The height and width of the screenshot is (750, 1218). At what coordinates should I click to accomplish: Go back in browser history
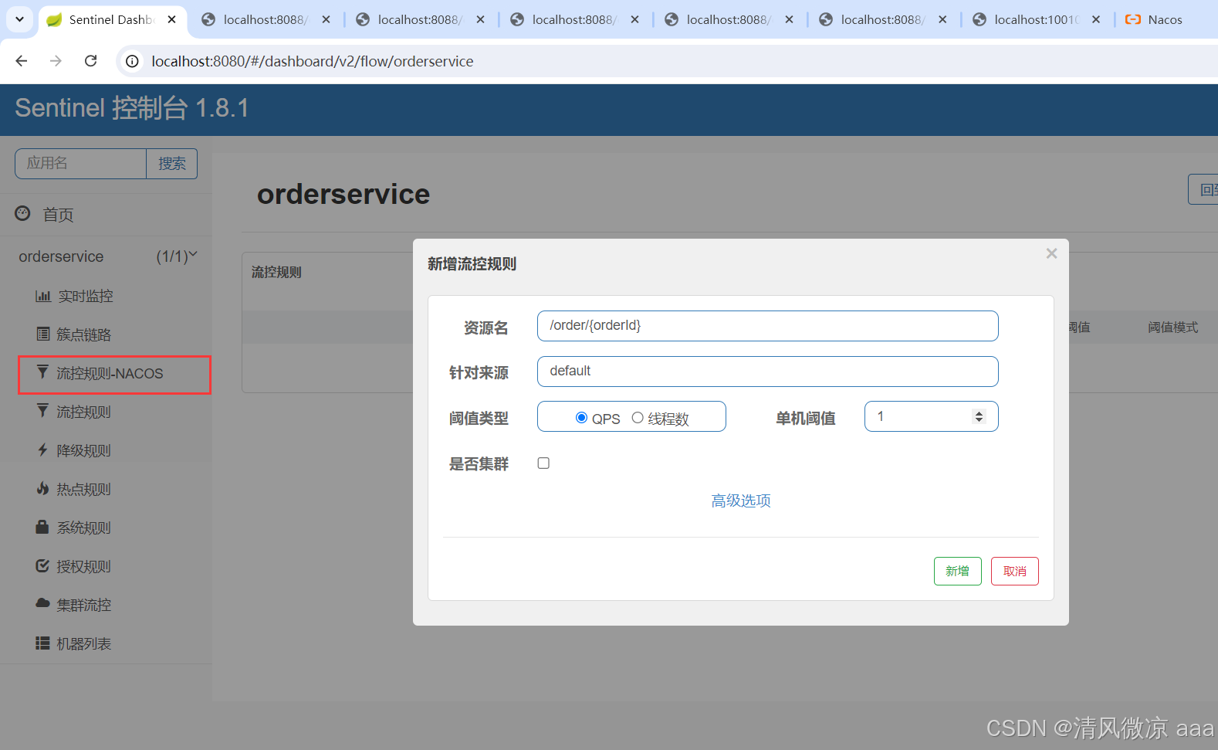pos(22,61)
